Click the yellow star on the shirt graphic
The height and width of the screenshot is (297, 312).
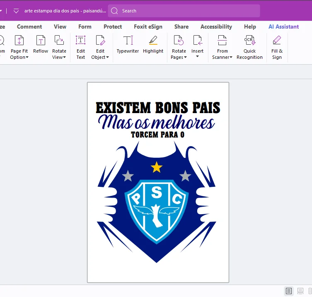tap(157, 167)
